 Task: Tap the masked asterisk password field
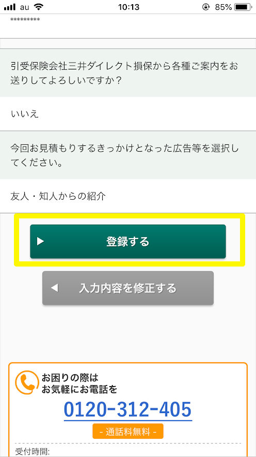[128, 26]
